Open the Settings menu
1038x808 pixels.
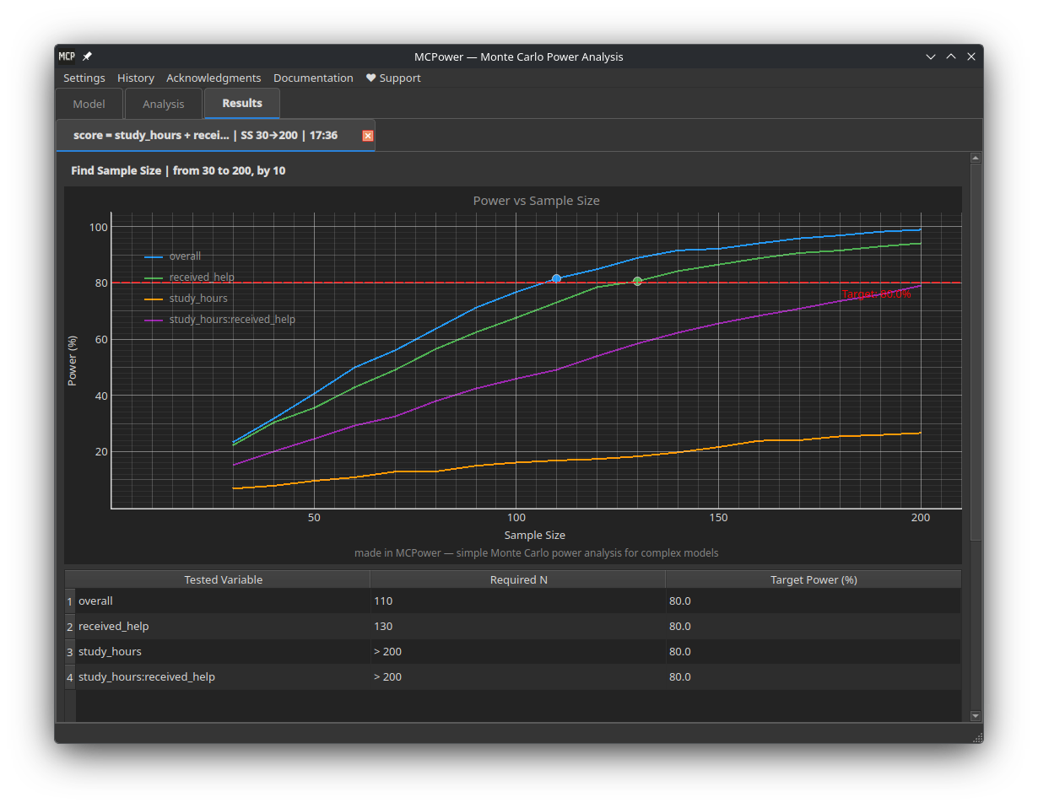coord(84,78)
